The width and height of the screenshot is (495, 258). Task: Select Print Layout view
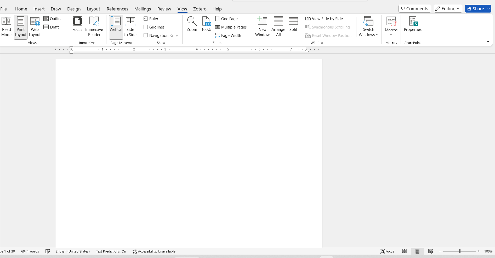(21, 27)
